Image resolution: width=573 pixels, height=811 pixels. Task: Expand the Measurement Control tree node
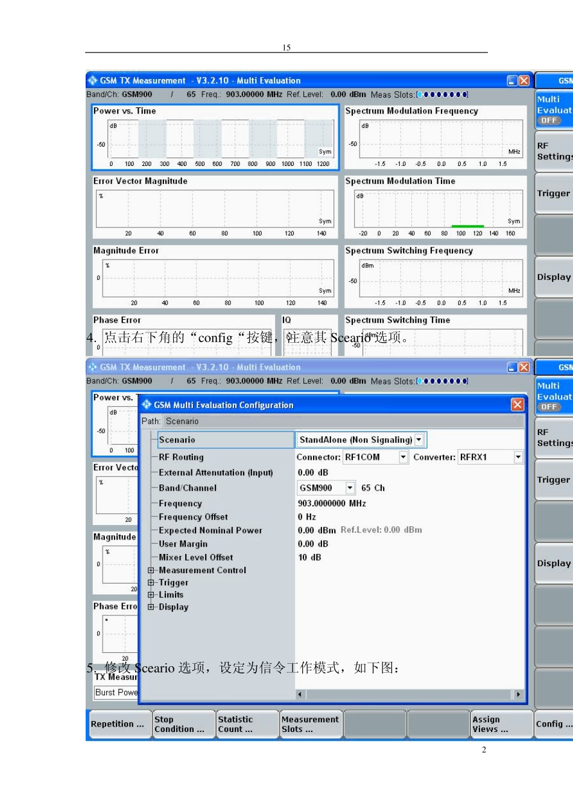pos(151,570)
